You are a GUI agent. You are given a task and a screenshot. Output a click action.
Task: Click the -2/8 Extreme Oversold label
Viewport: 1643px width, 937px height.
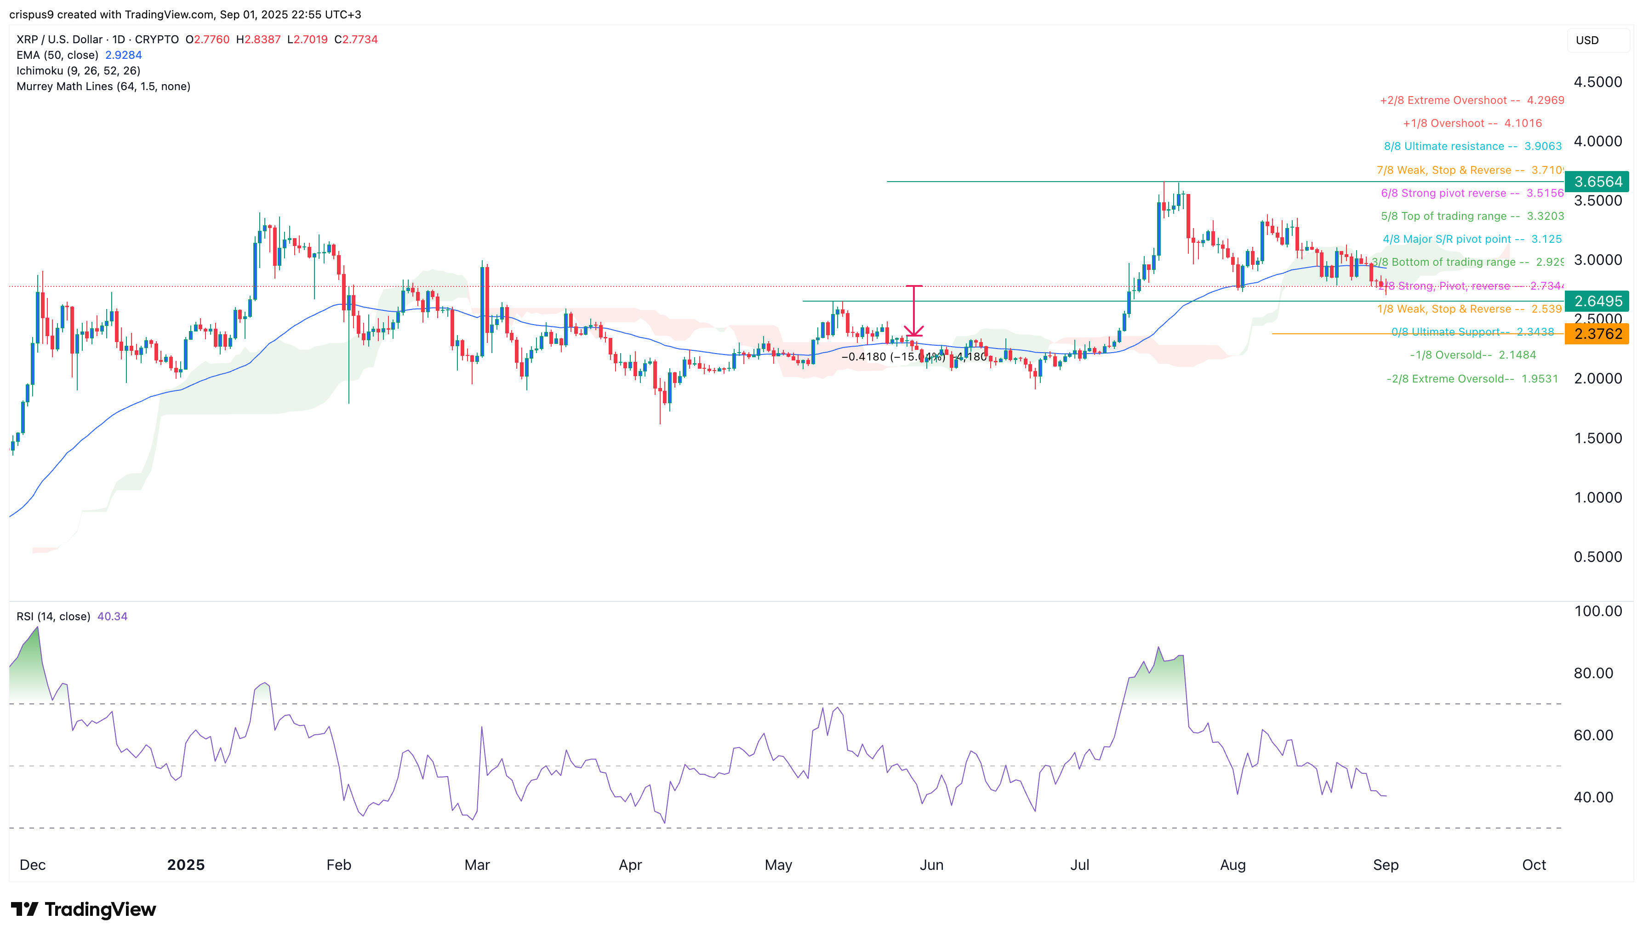1472,379
